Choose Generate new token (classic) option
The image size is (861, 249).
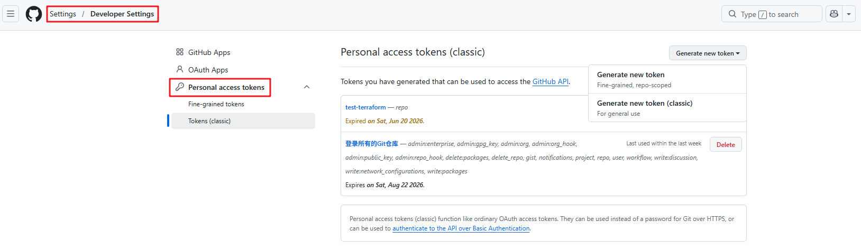point(667,108)
